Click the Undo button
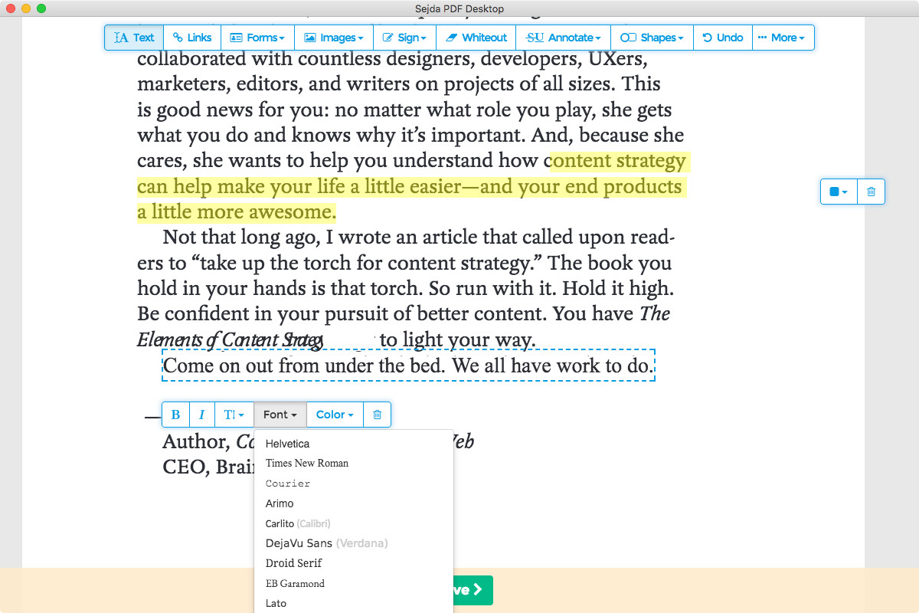Screen dimensions: 919x613 723,38
